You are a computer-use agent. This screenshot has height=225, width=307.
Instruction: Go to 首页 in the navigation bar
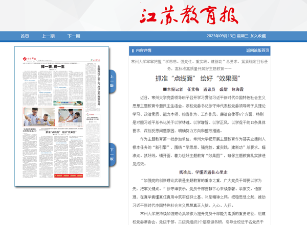(25, 36)
